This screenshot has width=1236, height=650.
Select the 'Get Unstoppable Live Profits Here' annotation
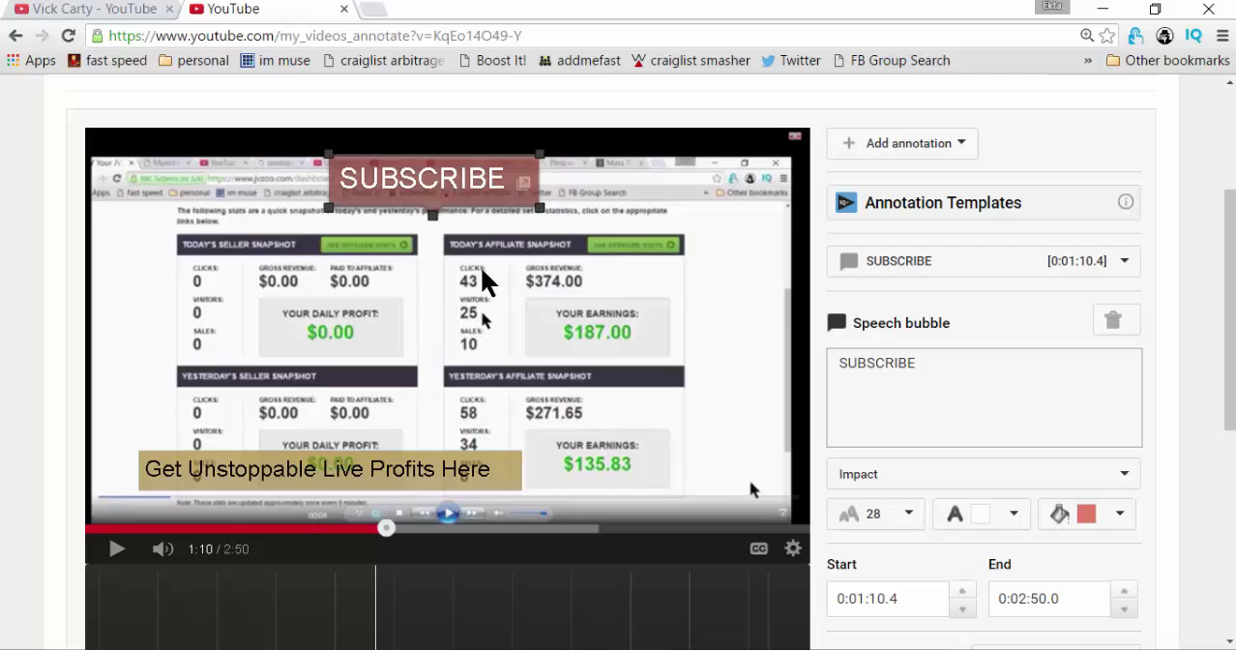coord(330,470)
